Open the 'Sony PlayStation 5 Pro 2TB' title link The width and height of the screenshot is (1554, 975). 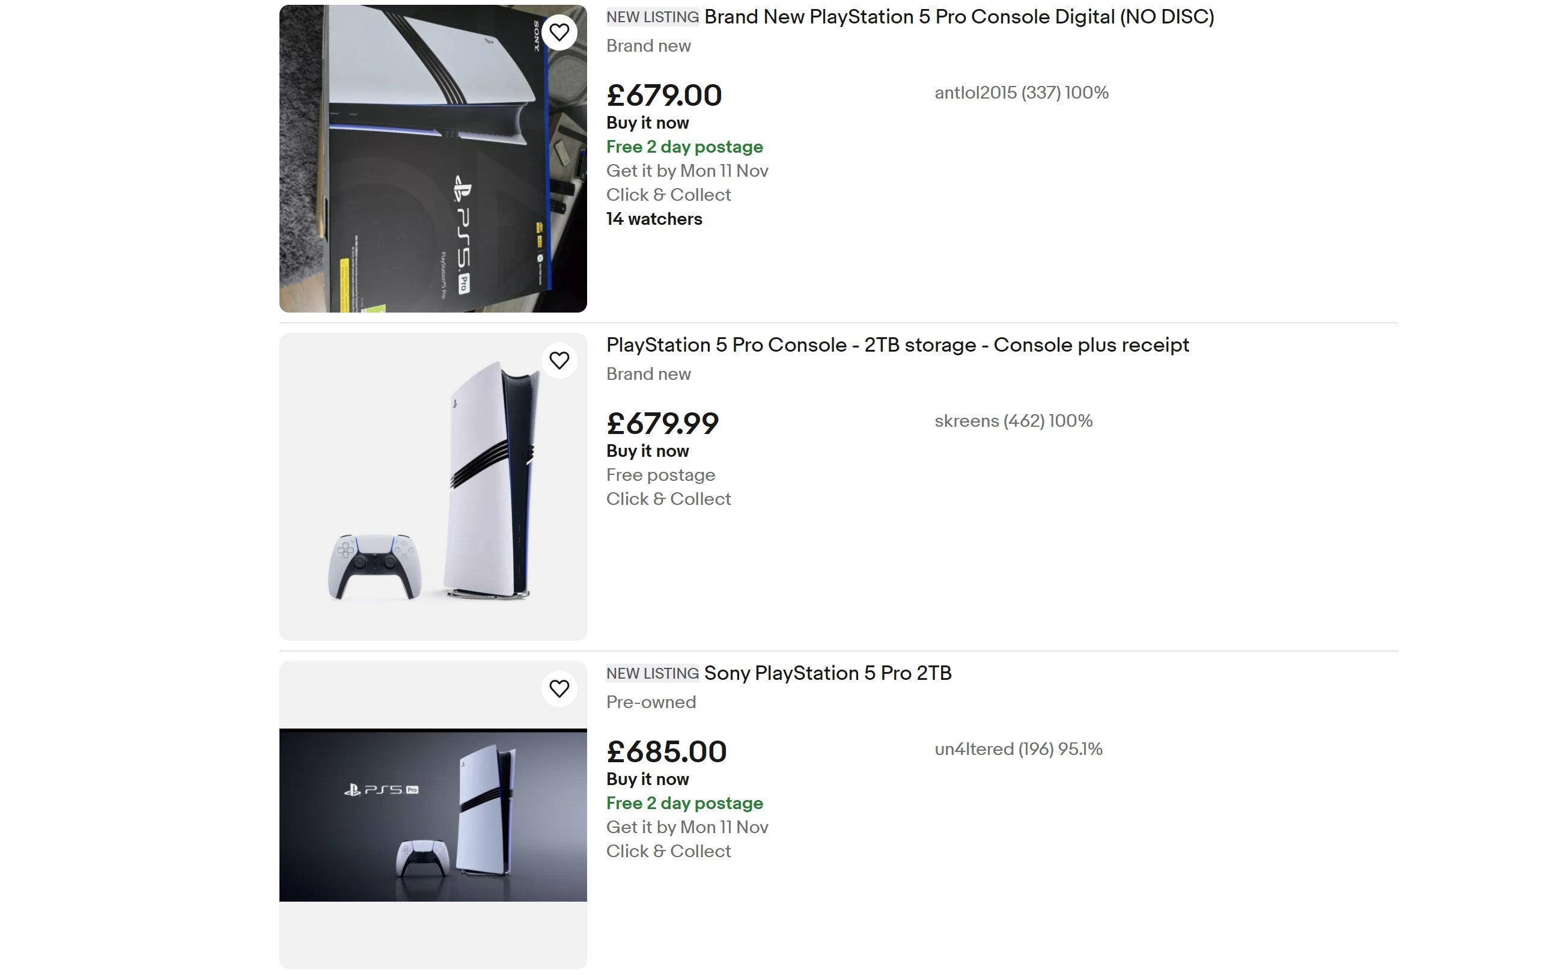coord(827,673)
